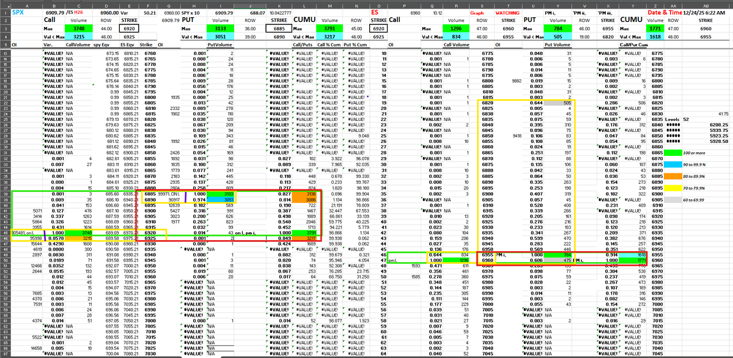Click the Date & Time label

(664, 13)
